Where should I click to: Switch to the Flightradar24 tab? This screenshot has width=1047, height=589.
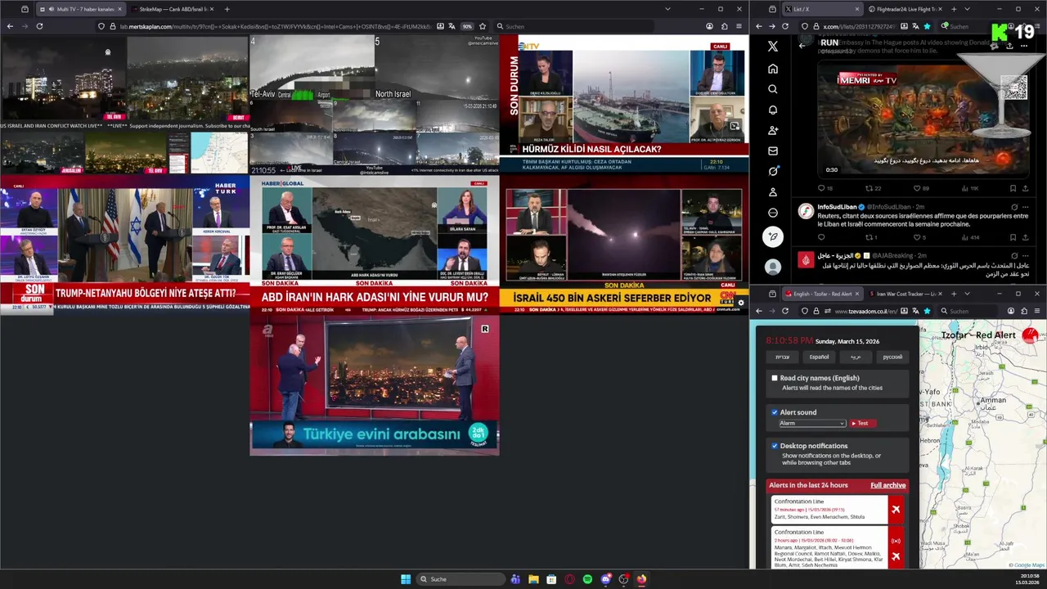[x=905, y=9]
